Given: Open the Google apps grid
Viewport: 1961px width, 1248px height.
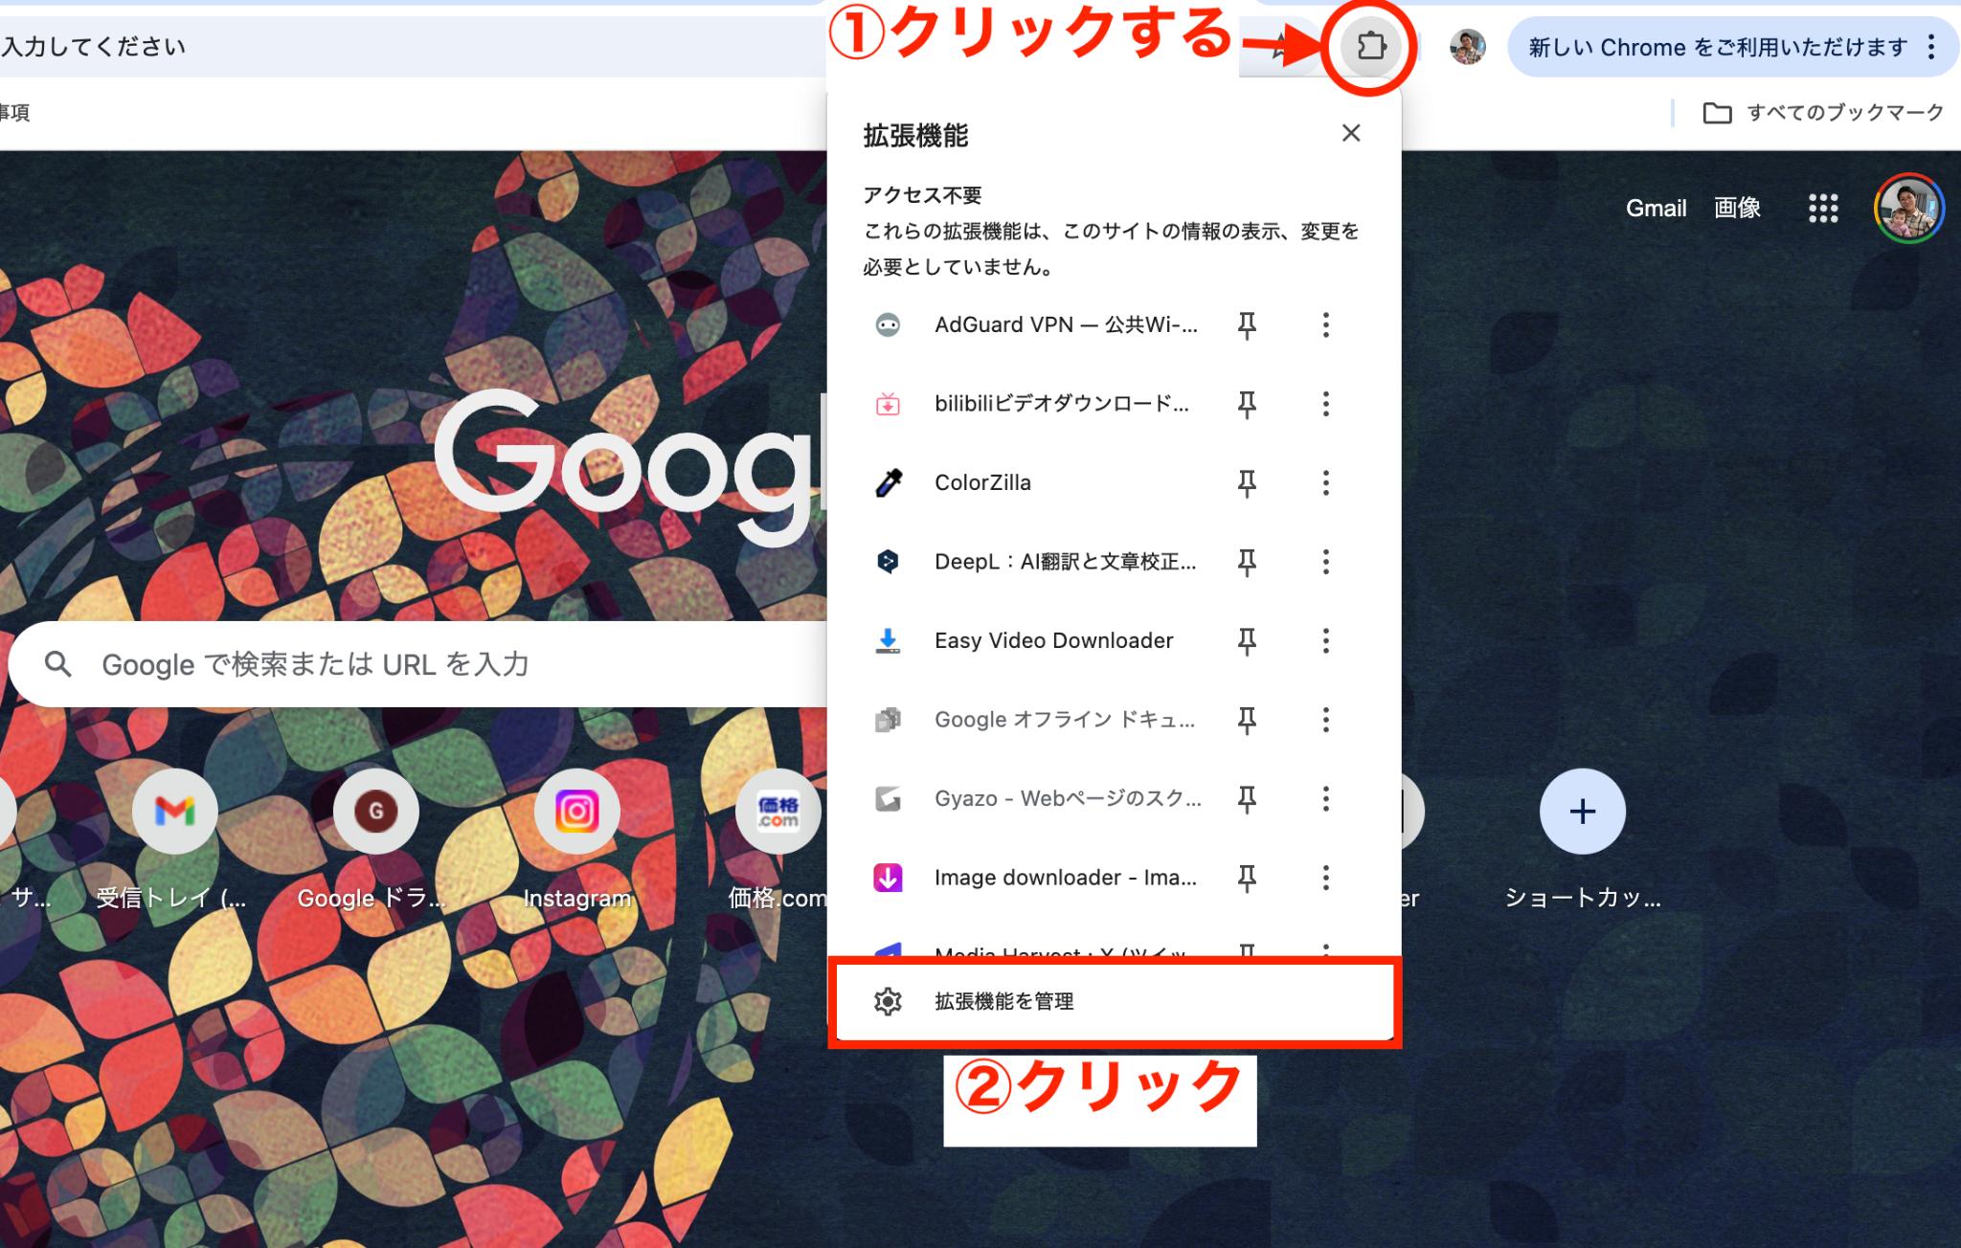Looking at the screenshot, I should pos(1823,208).
